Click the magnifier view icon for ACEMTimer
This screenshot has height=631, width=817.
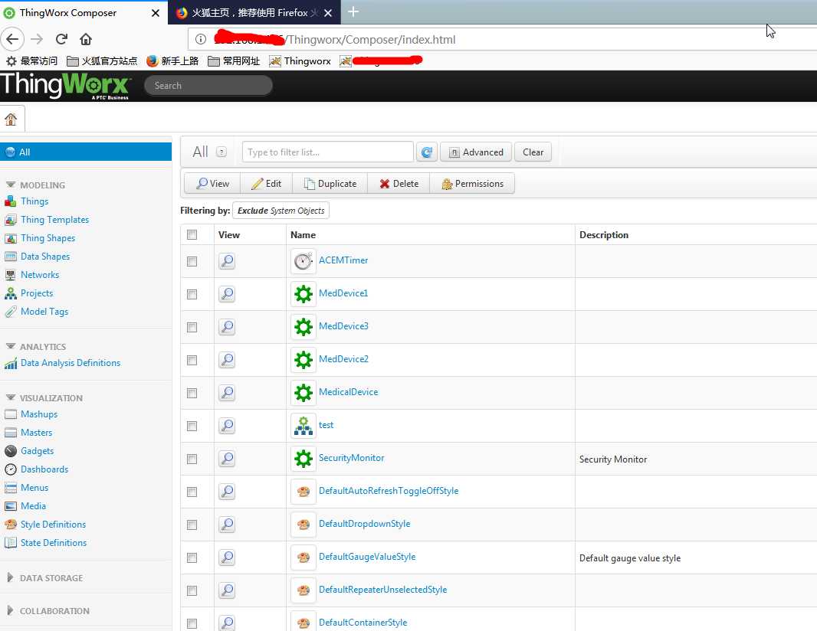tap(227, 261)
